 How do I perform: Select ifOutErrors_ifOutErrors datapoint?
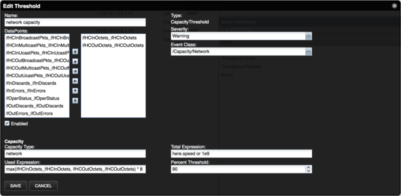click(37, 113)
